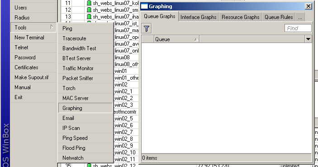
Task: Switch to the Resource Graphs tab
Action: coord(240,17)
